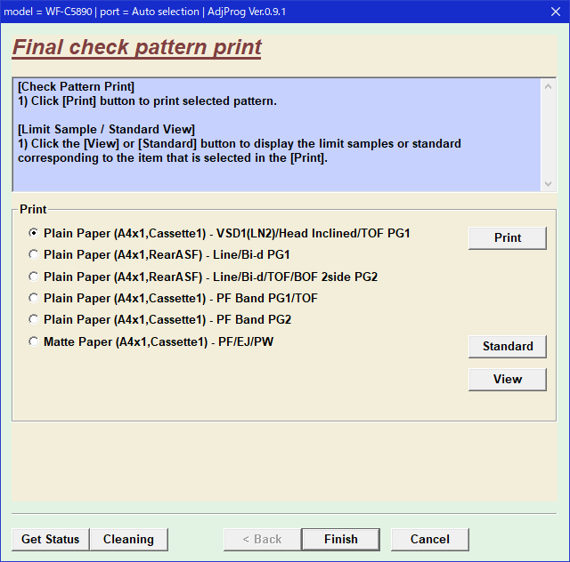Start Cleaning from the bottom bar

(128, 540)
